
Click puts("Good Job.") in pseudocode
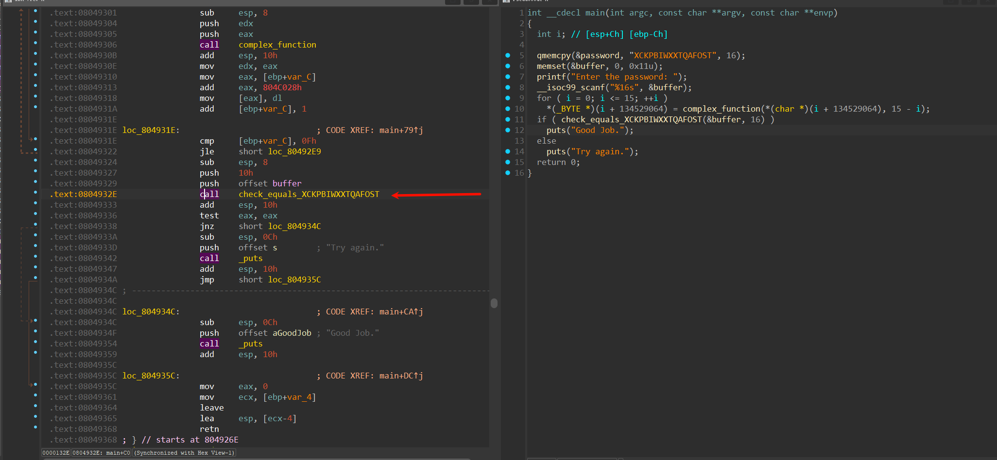tap(590, 130)
